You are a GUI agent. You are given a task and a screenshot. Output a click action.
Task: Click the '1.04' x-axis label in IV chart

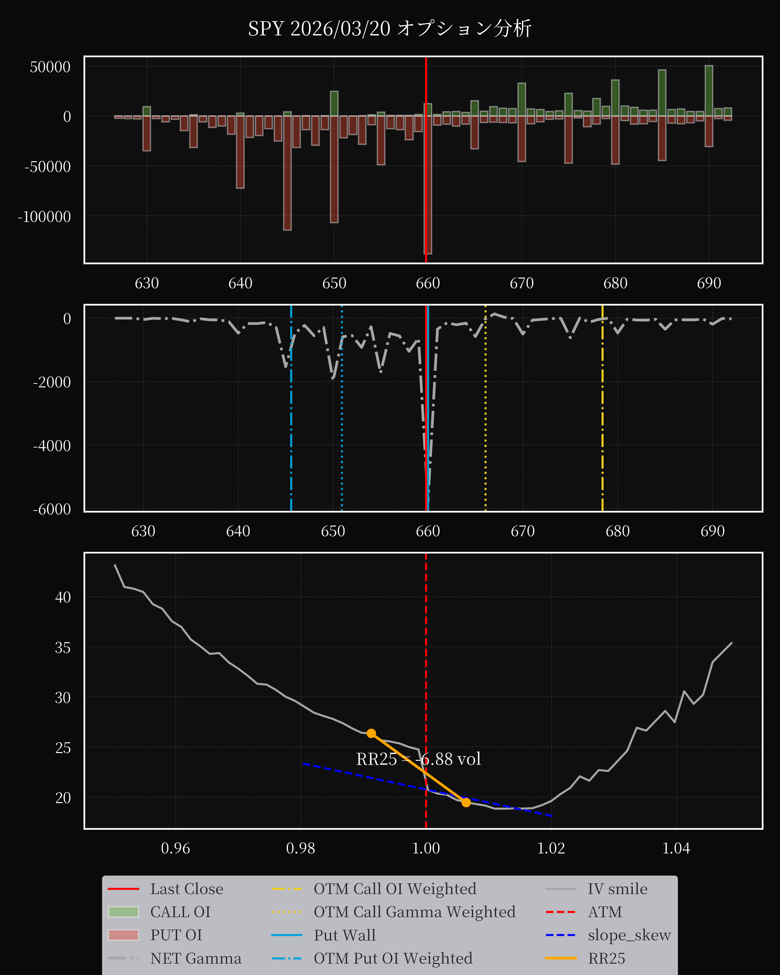coord(676,848)
